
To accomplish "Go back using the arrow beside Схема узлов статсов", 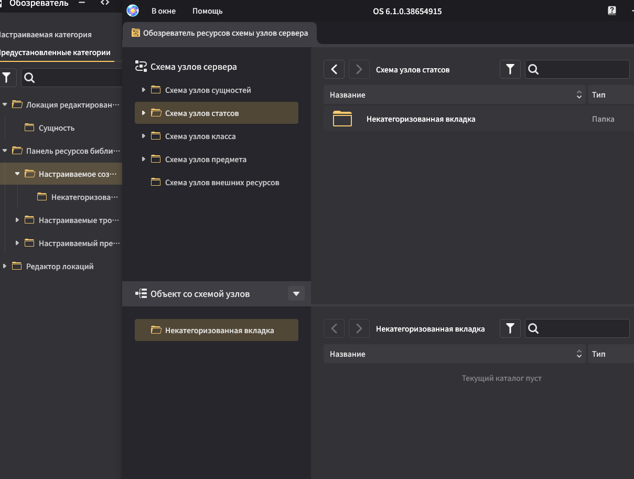I will 334,69.
